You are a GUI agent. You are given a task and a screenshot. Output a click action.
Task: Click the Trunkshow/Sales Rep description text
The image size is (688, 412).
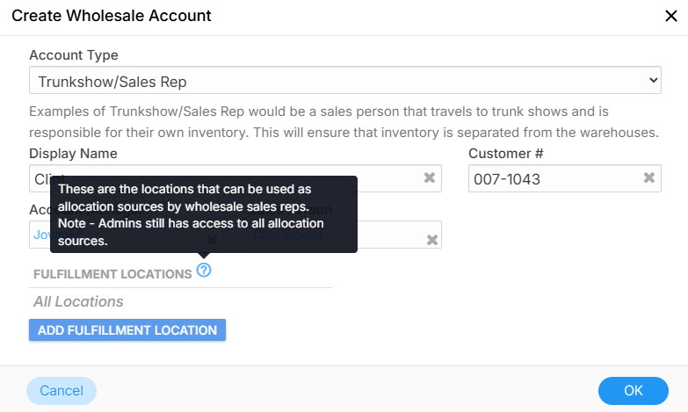[x=344, y=122]
